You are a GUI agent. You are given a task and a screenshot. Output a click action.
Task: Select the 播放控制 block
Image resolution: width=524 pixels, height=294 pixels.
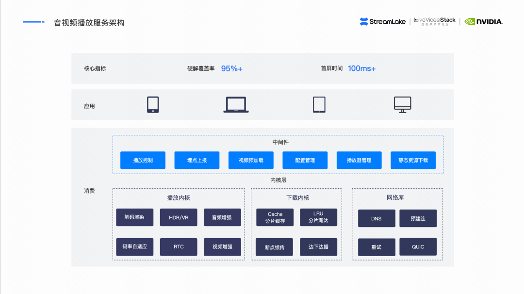(143, 160)
